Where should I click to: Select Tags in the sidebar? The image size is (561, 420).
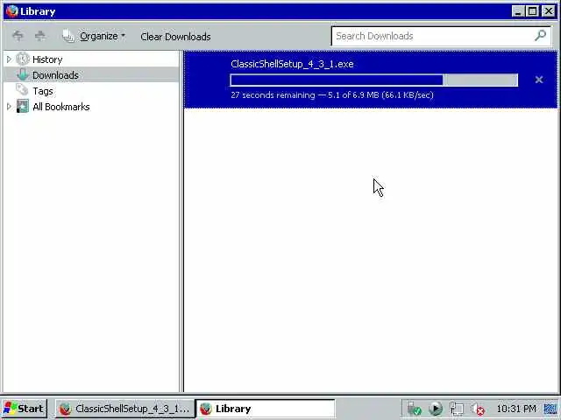point(43,91)
